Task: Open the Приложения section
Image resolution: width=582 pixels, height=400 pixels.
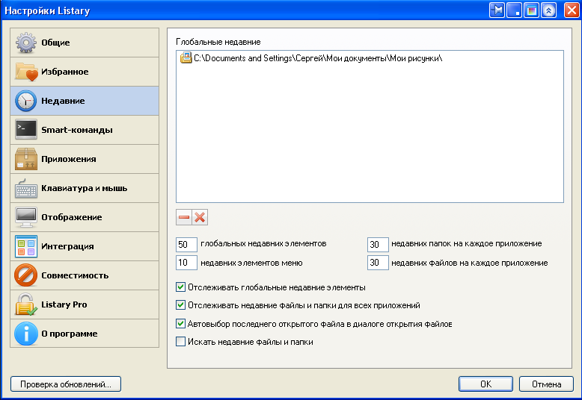Action: coord(85,159)
